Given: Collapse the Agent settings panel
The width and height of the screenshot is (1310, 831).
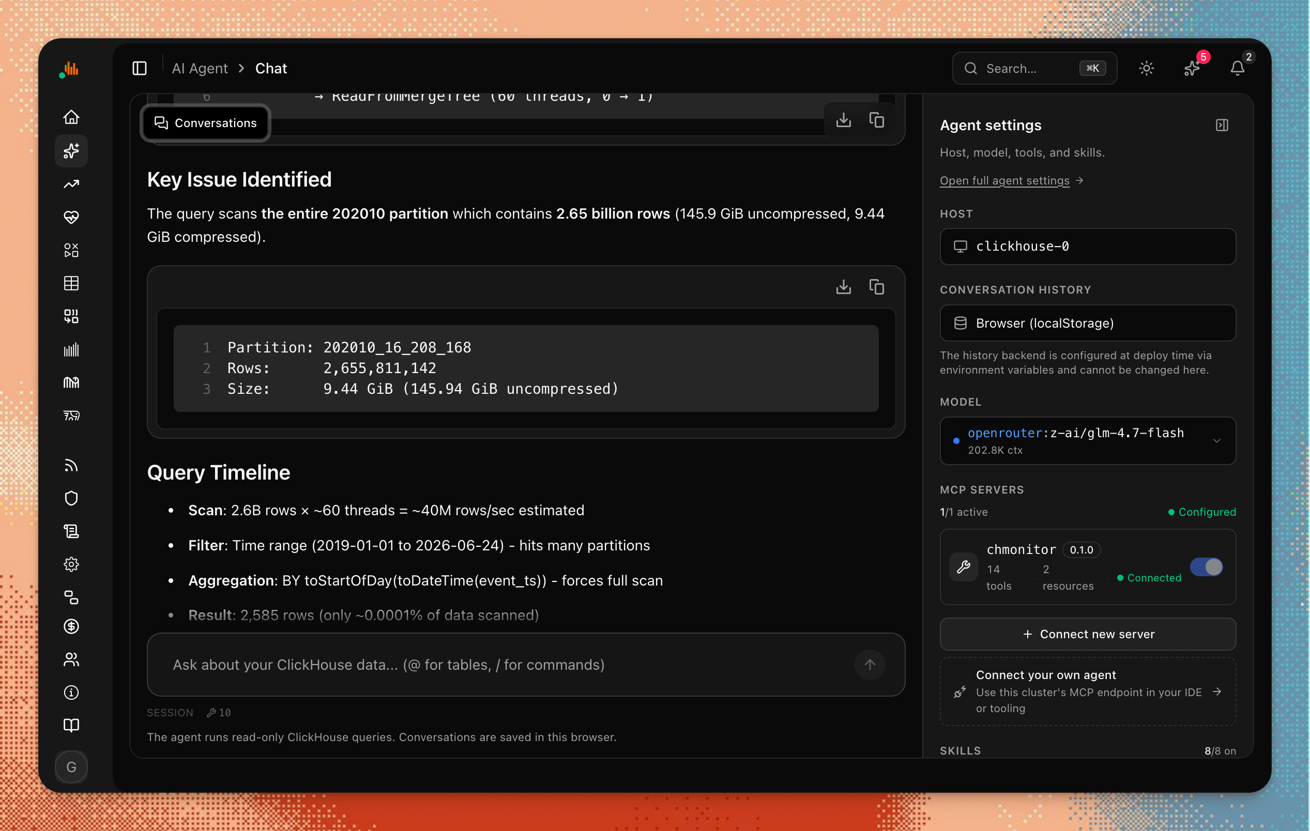Looking at the screenshot, I should tap(1222, 126).
